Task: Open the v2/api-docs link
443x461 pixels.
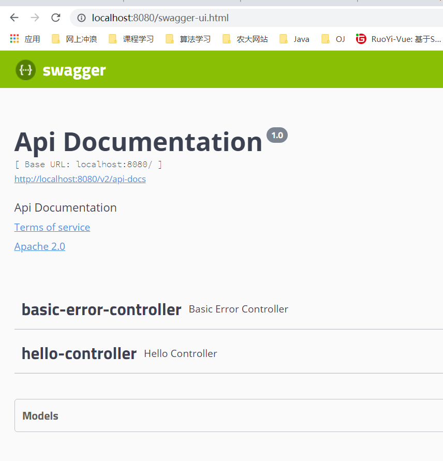Action: [80, 179]
